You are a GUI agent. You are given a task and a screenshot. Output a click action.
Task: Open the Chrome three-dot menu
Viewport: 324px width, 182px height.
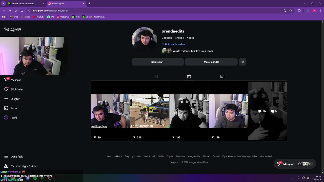pos(320,11)
